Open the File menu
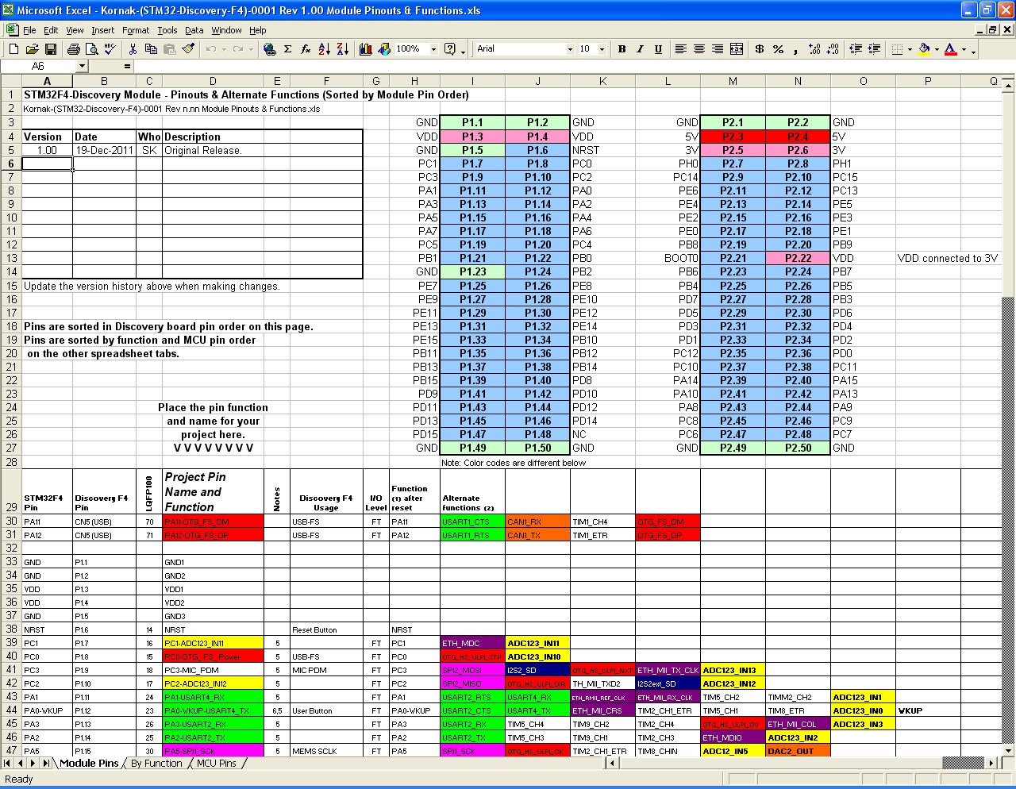1016x789 pixels. click(29, 30)
